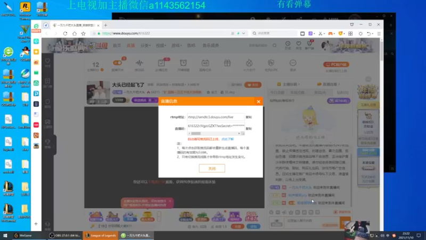
Task: Expand the 主播投稿 panel link
Action: [x=288, y=84]
